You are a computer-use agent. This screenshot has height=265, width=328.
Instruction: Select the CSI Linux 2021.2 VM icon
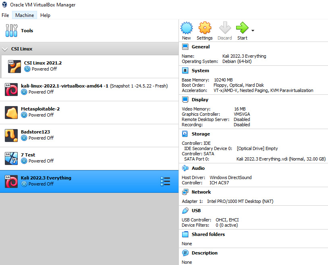(x=15, y=67)
